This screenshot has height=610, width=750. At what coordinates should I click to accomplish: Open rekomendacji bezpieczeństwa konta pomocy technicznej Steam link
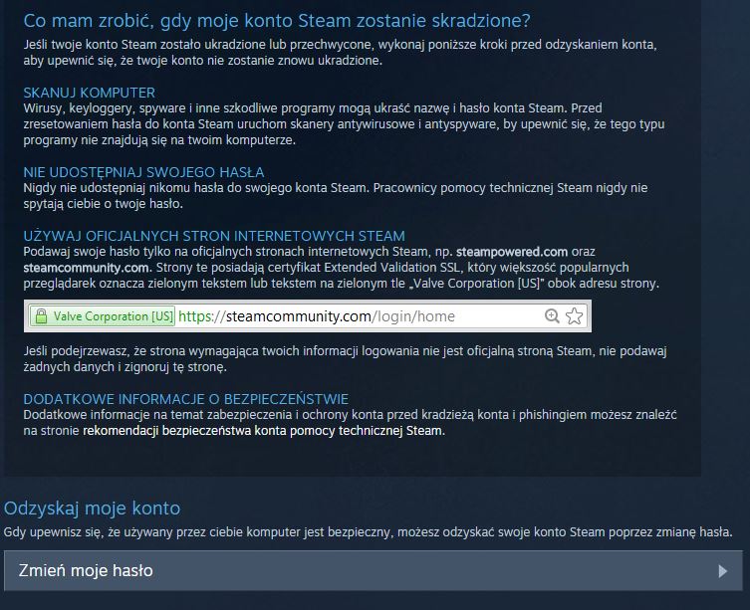click(262, 431)
